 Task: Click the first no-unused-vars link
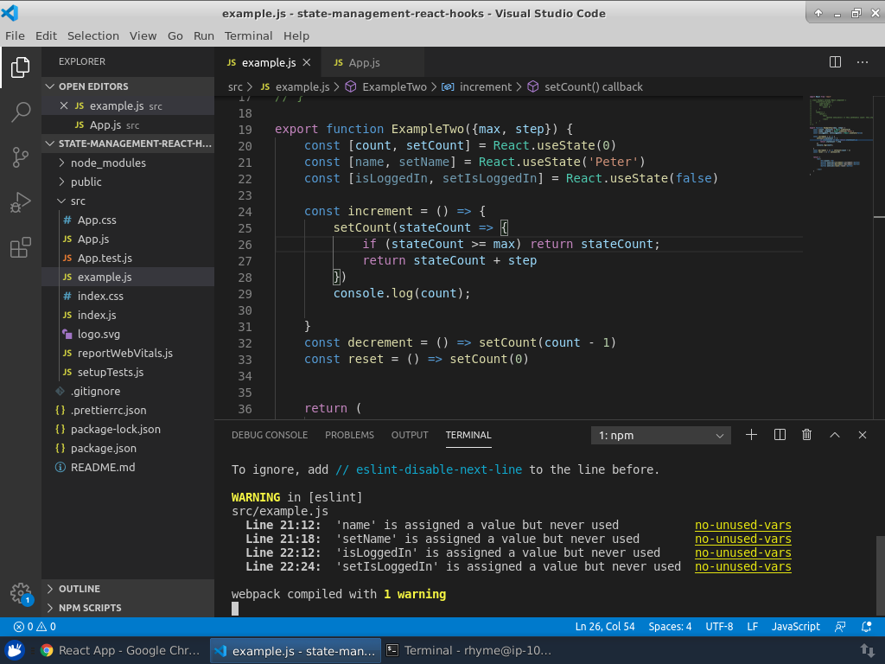[742, 525]
